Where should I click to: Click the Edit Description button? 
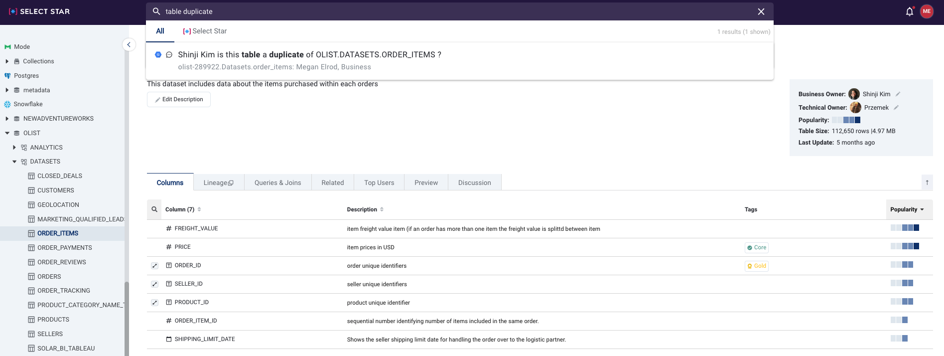pyautogui.click(x=179, y=99)
